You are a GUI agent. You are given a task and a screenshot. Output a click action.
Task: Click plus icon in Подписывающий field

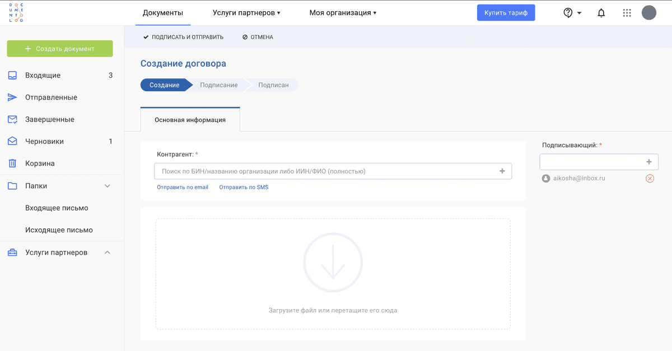[x=649, y=162]
